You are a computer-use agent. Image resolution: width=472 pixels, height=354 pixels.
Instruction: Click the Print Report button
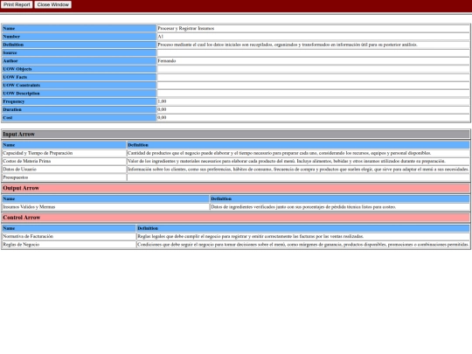[x=17, y=4]
